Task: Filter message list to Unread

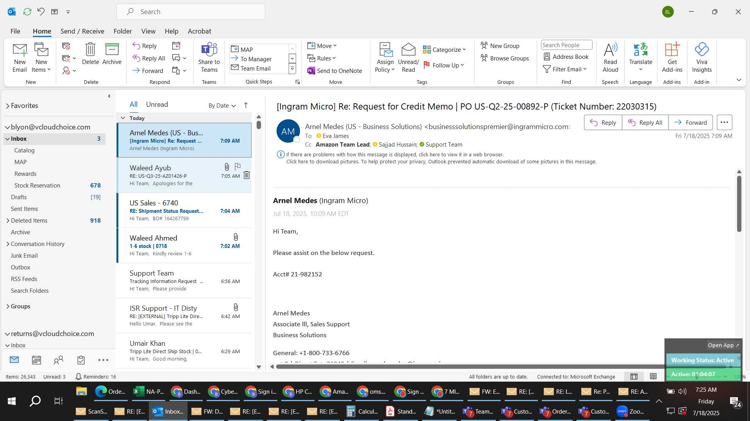Action: [157, 104]
